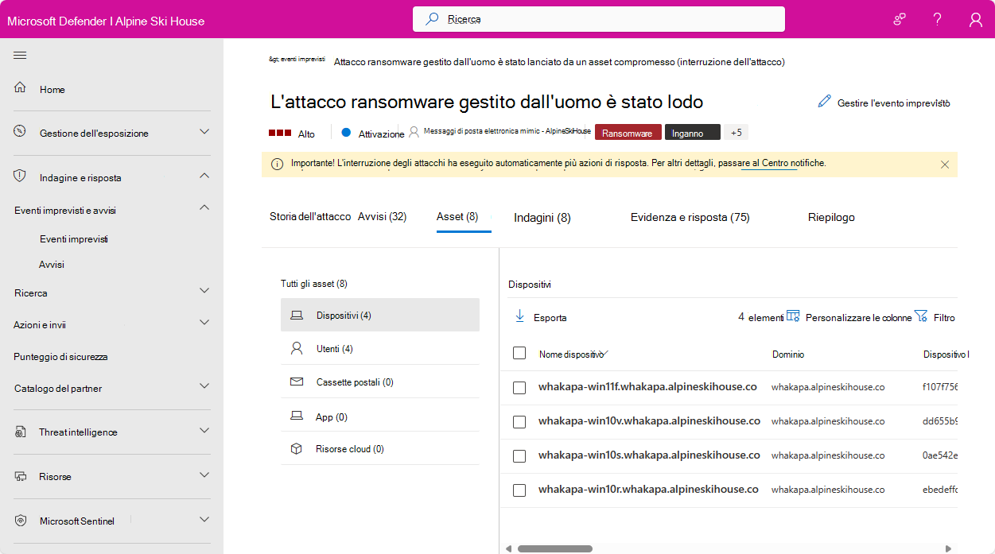Open the account profile icon
Image resolution: width=995 pixels, height=554 pixels.
pyautogui.click(x=975, y=18)
